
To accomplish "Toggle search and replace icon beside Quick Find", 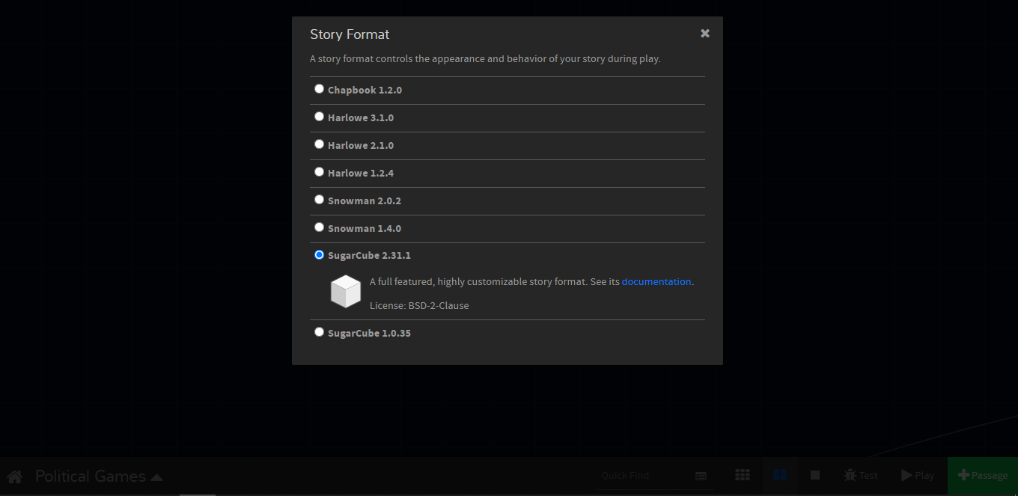I will (701, 476).
